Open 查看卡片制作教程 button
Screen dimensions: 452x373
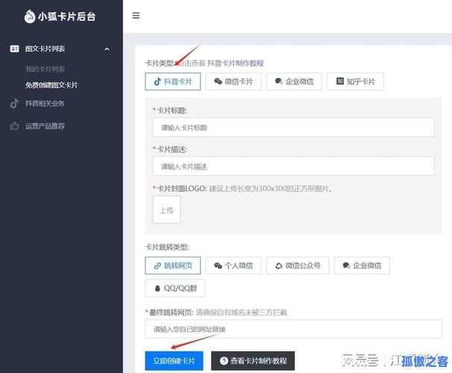[x=253, y=360]
